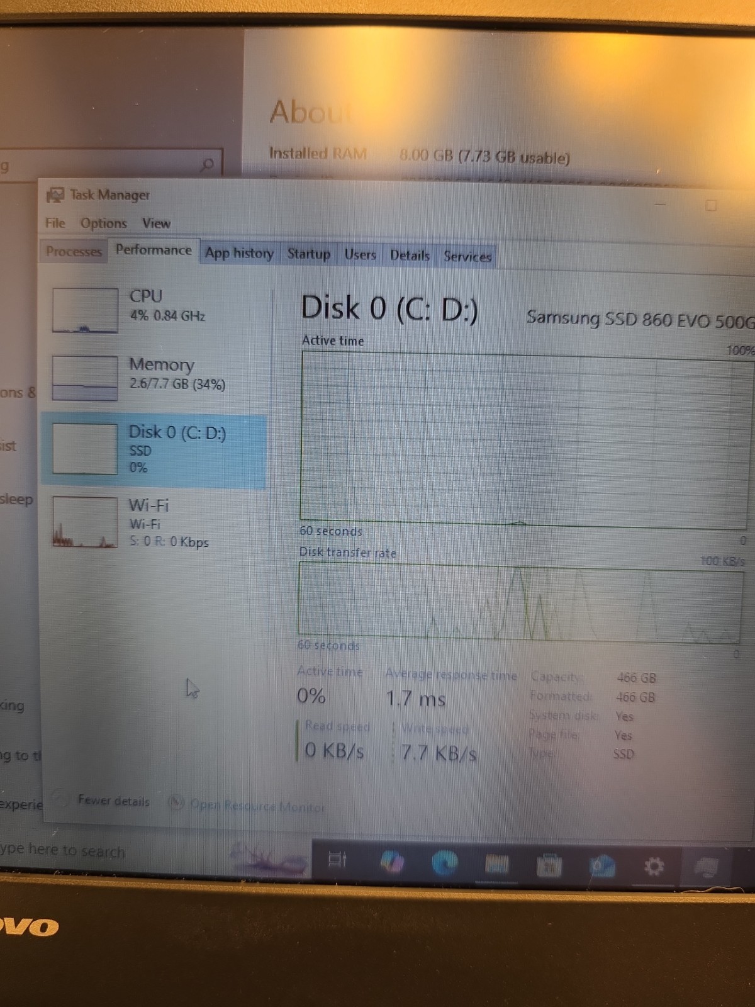This screenshot has width=755, height=1007.
Task: Click the Fewer details arrow icon
Action: [x=60, y=799]
